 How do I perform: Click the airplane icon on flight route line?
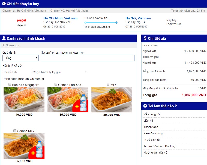tap(116, 22)
